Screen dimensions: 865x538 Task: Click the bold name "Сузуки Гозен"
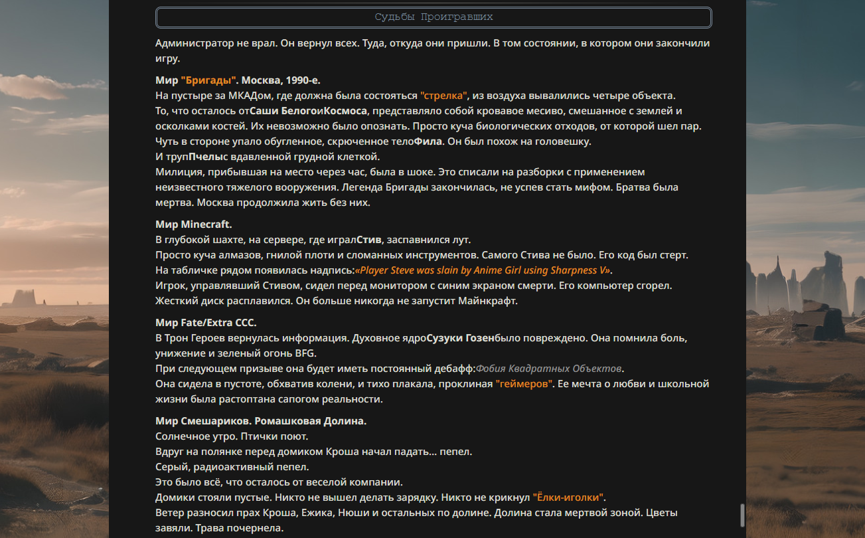click(x=461, y=338)
